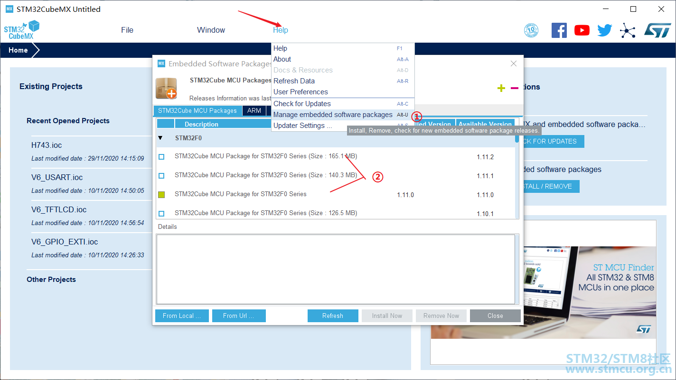Open the ST Twitter icon

coord(605,30)
